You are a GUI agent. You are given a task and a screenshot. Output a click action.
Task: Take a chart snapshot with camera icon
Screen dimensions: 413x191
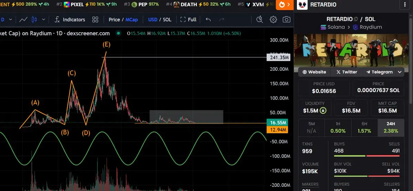(x=287, y=20)
